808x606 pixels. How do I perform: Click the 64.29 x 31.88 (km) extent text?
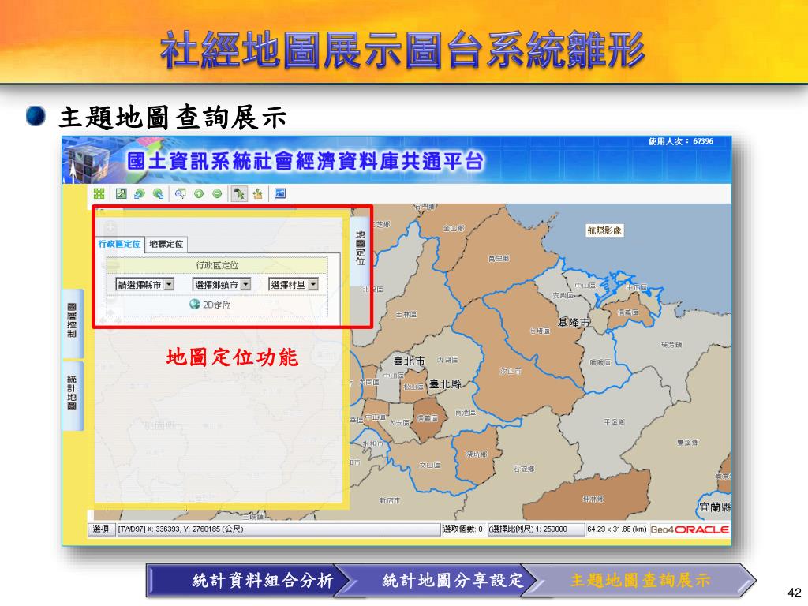(617, 529)
